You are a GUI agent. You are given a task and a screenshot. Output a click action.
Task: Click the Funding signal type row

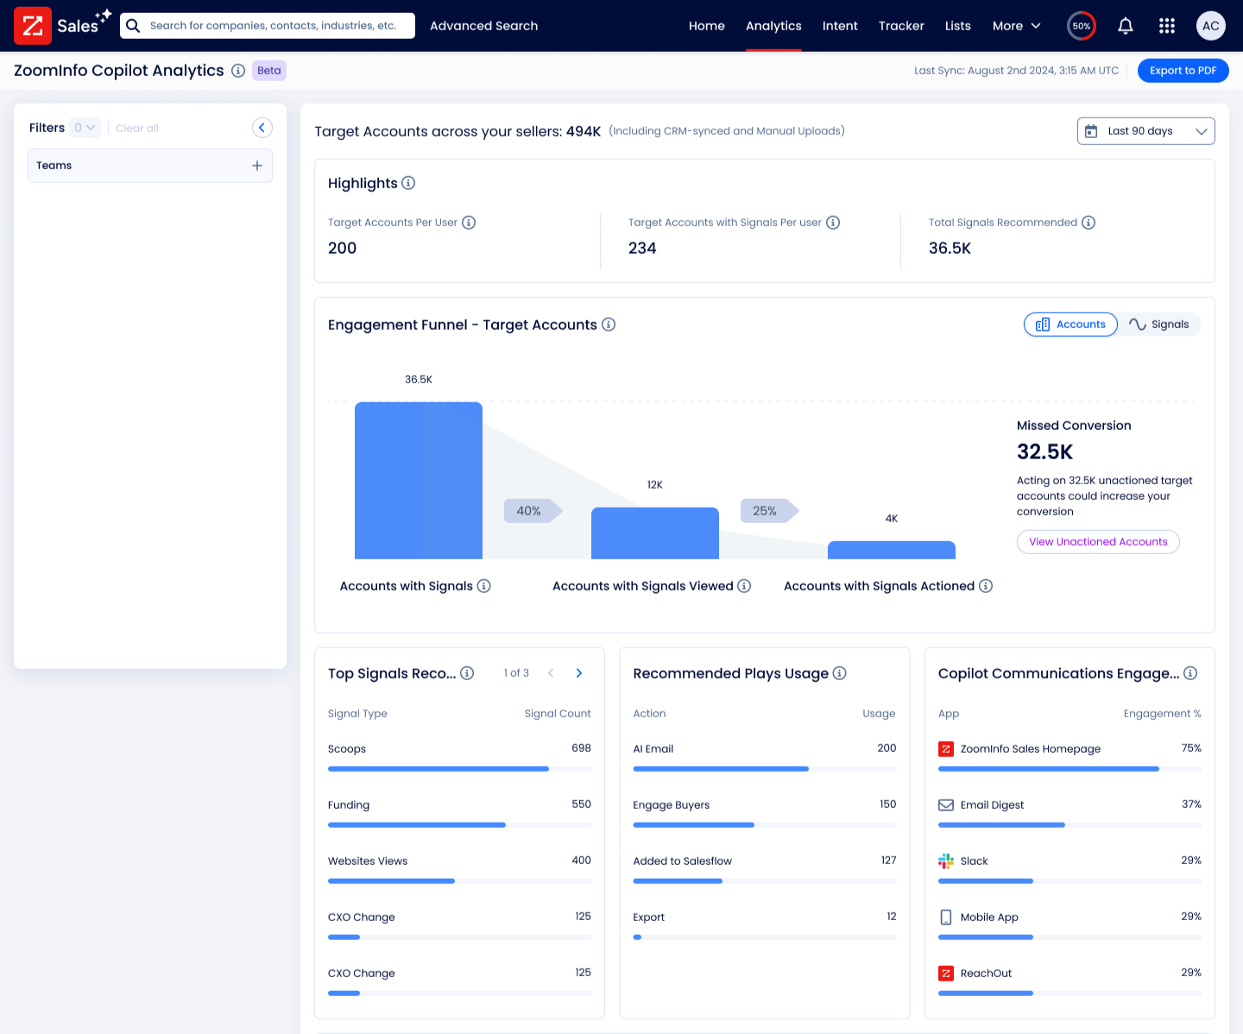(x=459, y=813)
